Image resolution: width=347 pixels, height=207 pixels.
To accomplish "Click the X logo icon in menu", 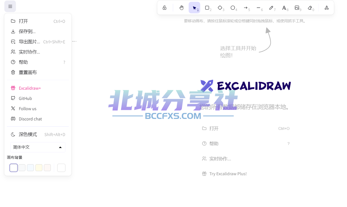I will (x=13, y=108).
